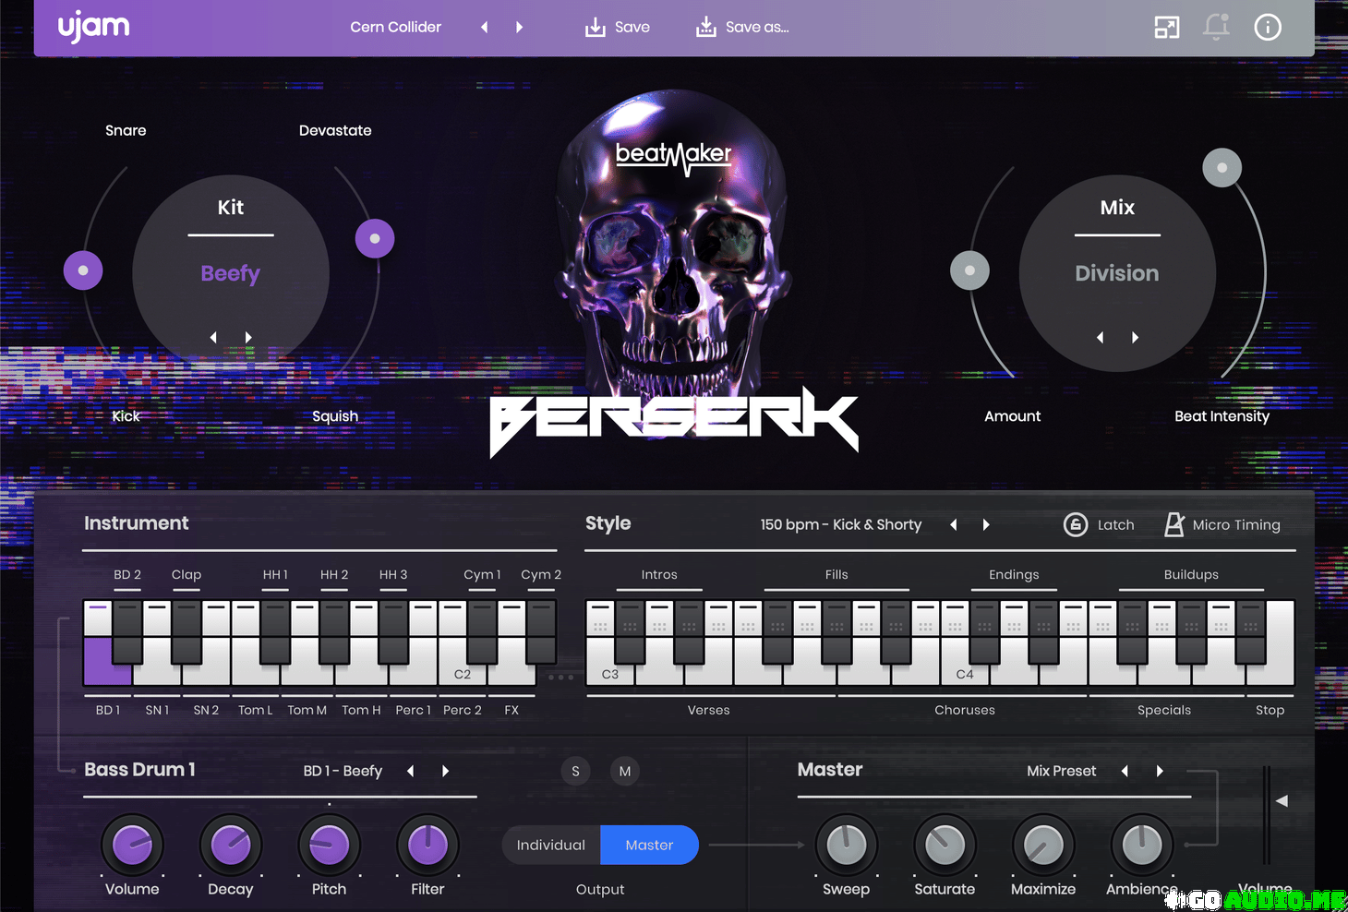Viewport: 1348px width, 912px height.
Task: Click the resize window icon
Action: click(x=1167, y=28)
